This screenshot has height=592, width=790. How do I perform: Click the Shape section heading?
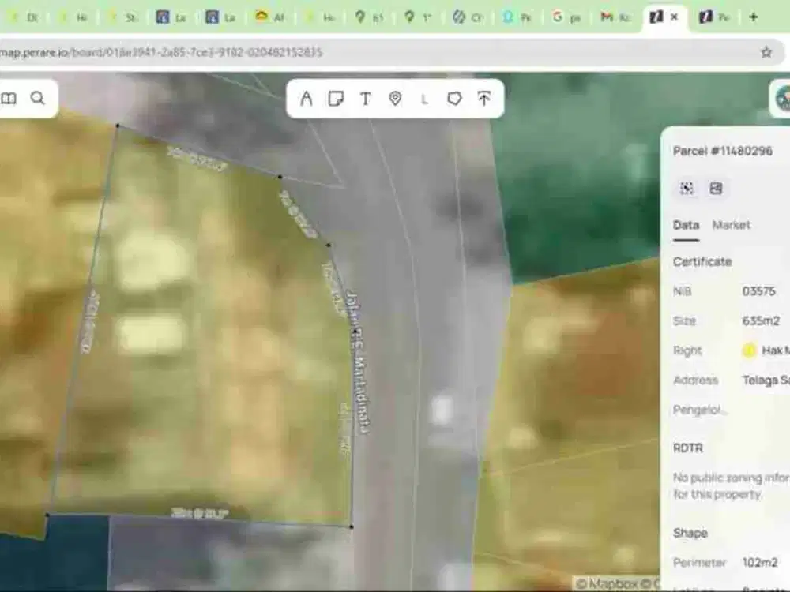click(x=690, y=533)
